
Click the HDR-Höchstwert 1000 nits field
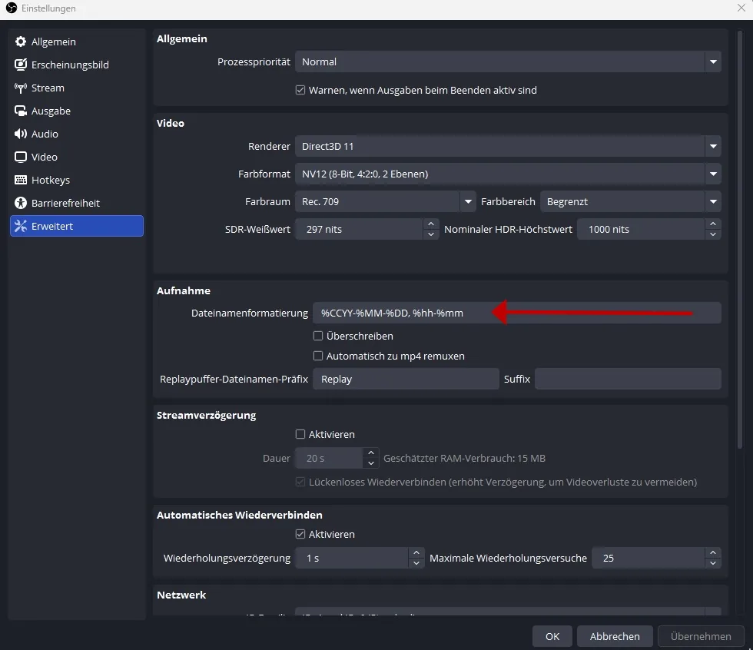(x=641, y=230)
